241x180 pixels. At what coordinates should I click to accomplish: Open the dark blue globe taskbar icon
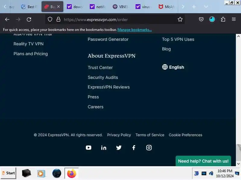pos(57,173)
